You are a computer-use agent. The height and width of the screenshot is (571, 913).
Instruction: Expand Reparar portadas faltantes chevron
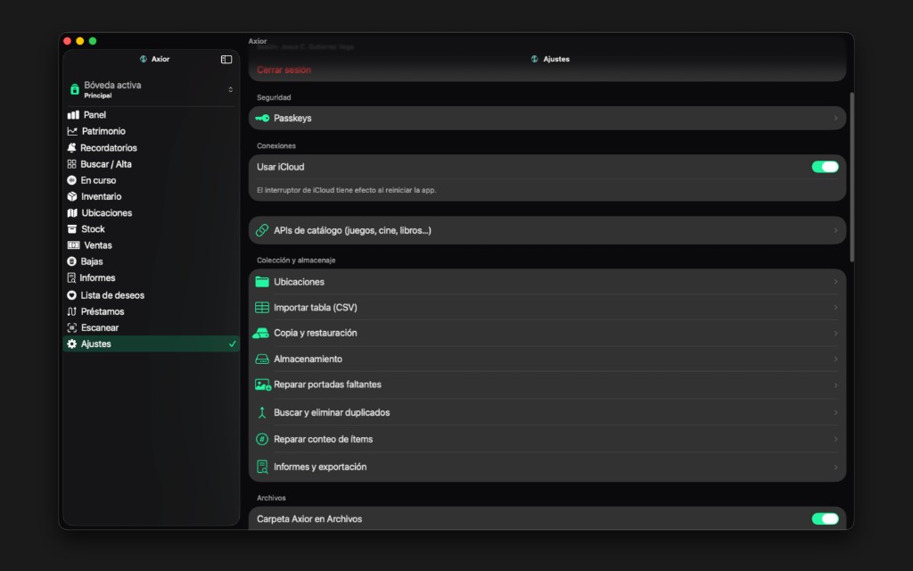835,385
